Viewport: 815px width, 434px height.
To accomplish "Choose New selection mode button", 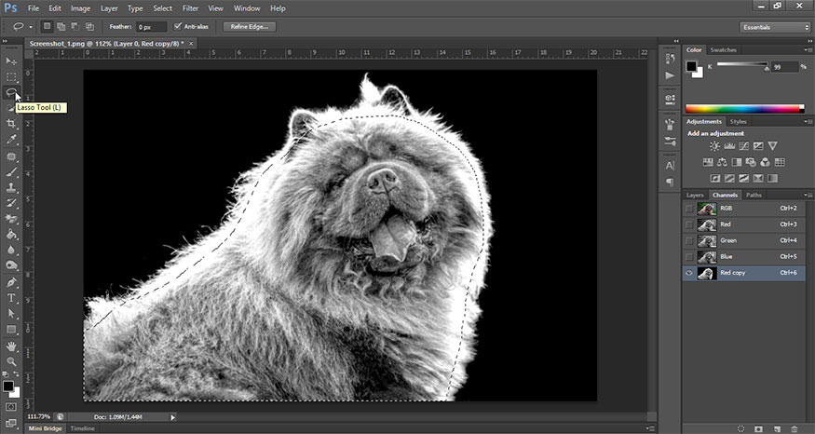I will pos(48,26).
